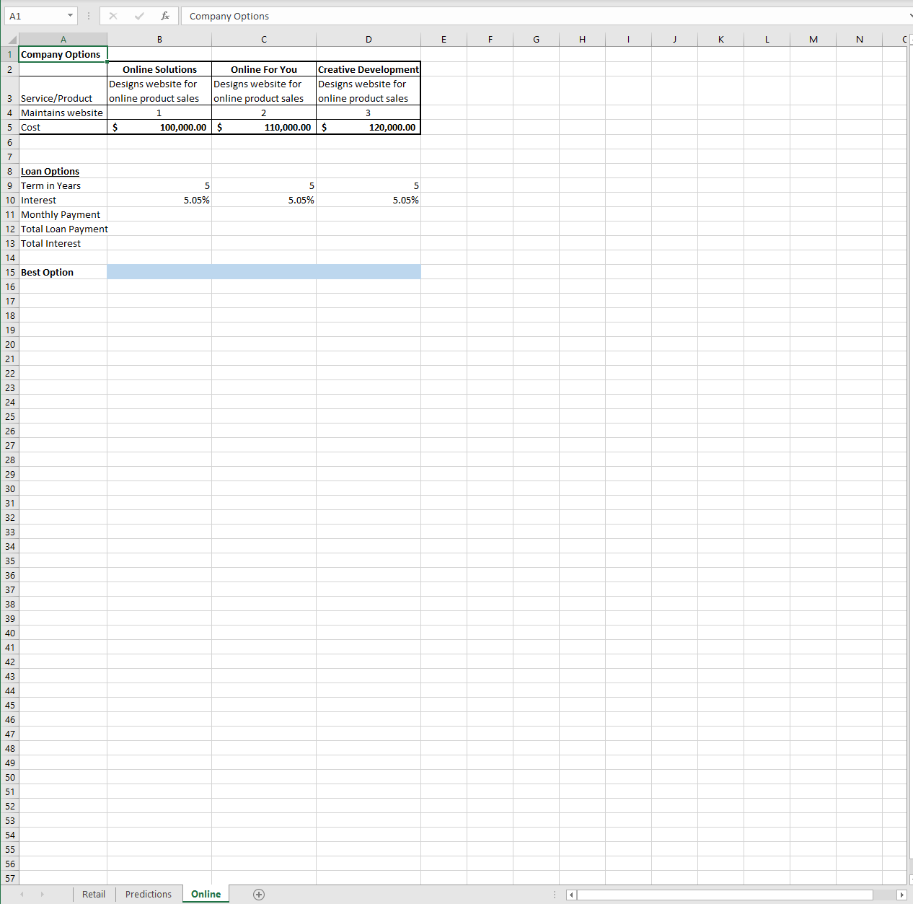Expand the formula bar with its chevron
This screenshot has height=904, width=913.
[910, 16]
